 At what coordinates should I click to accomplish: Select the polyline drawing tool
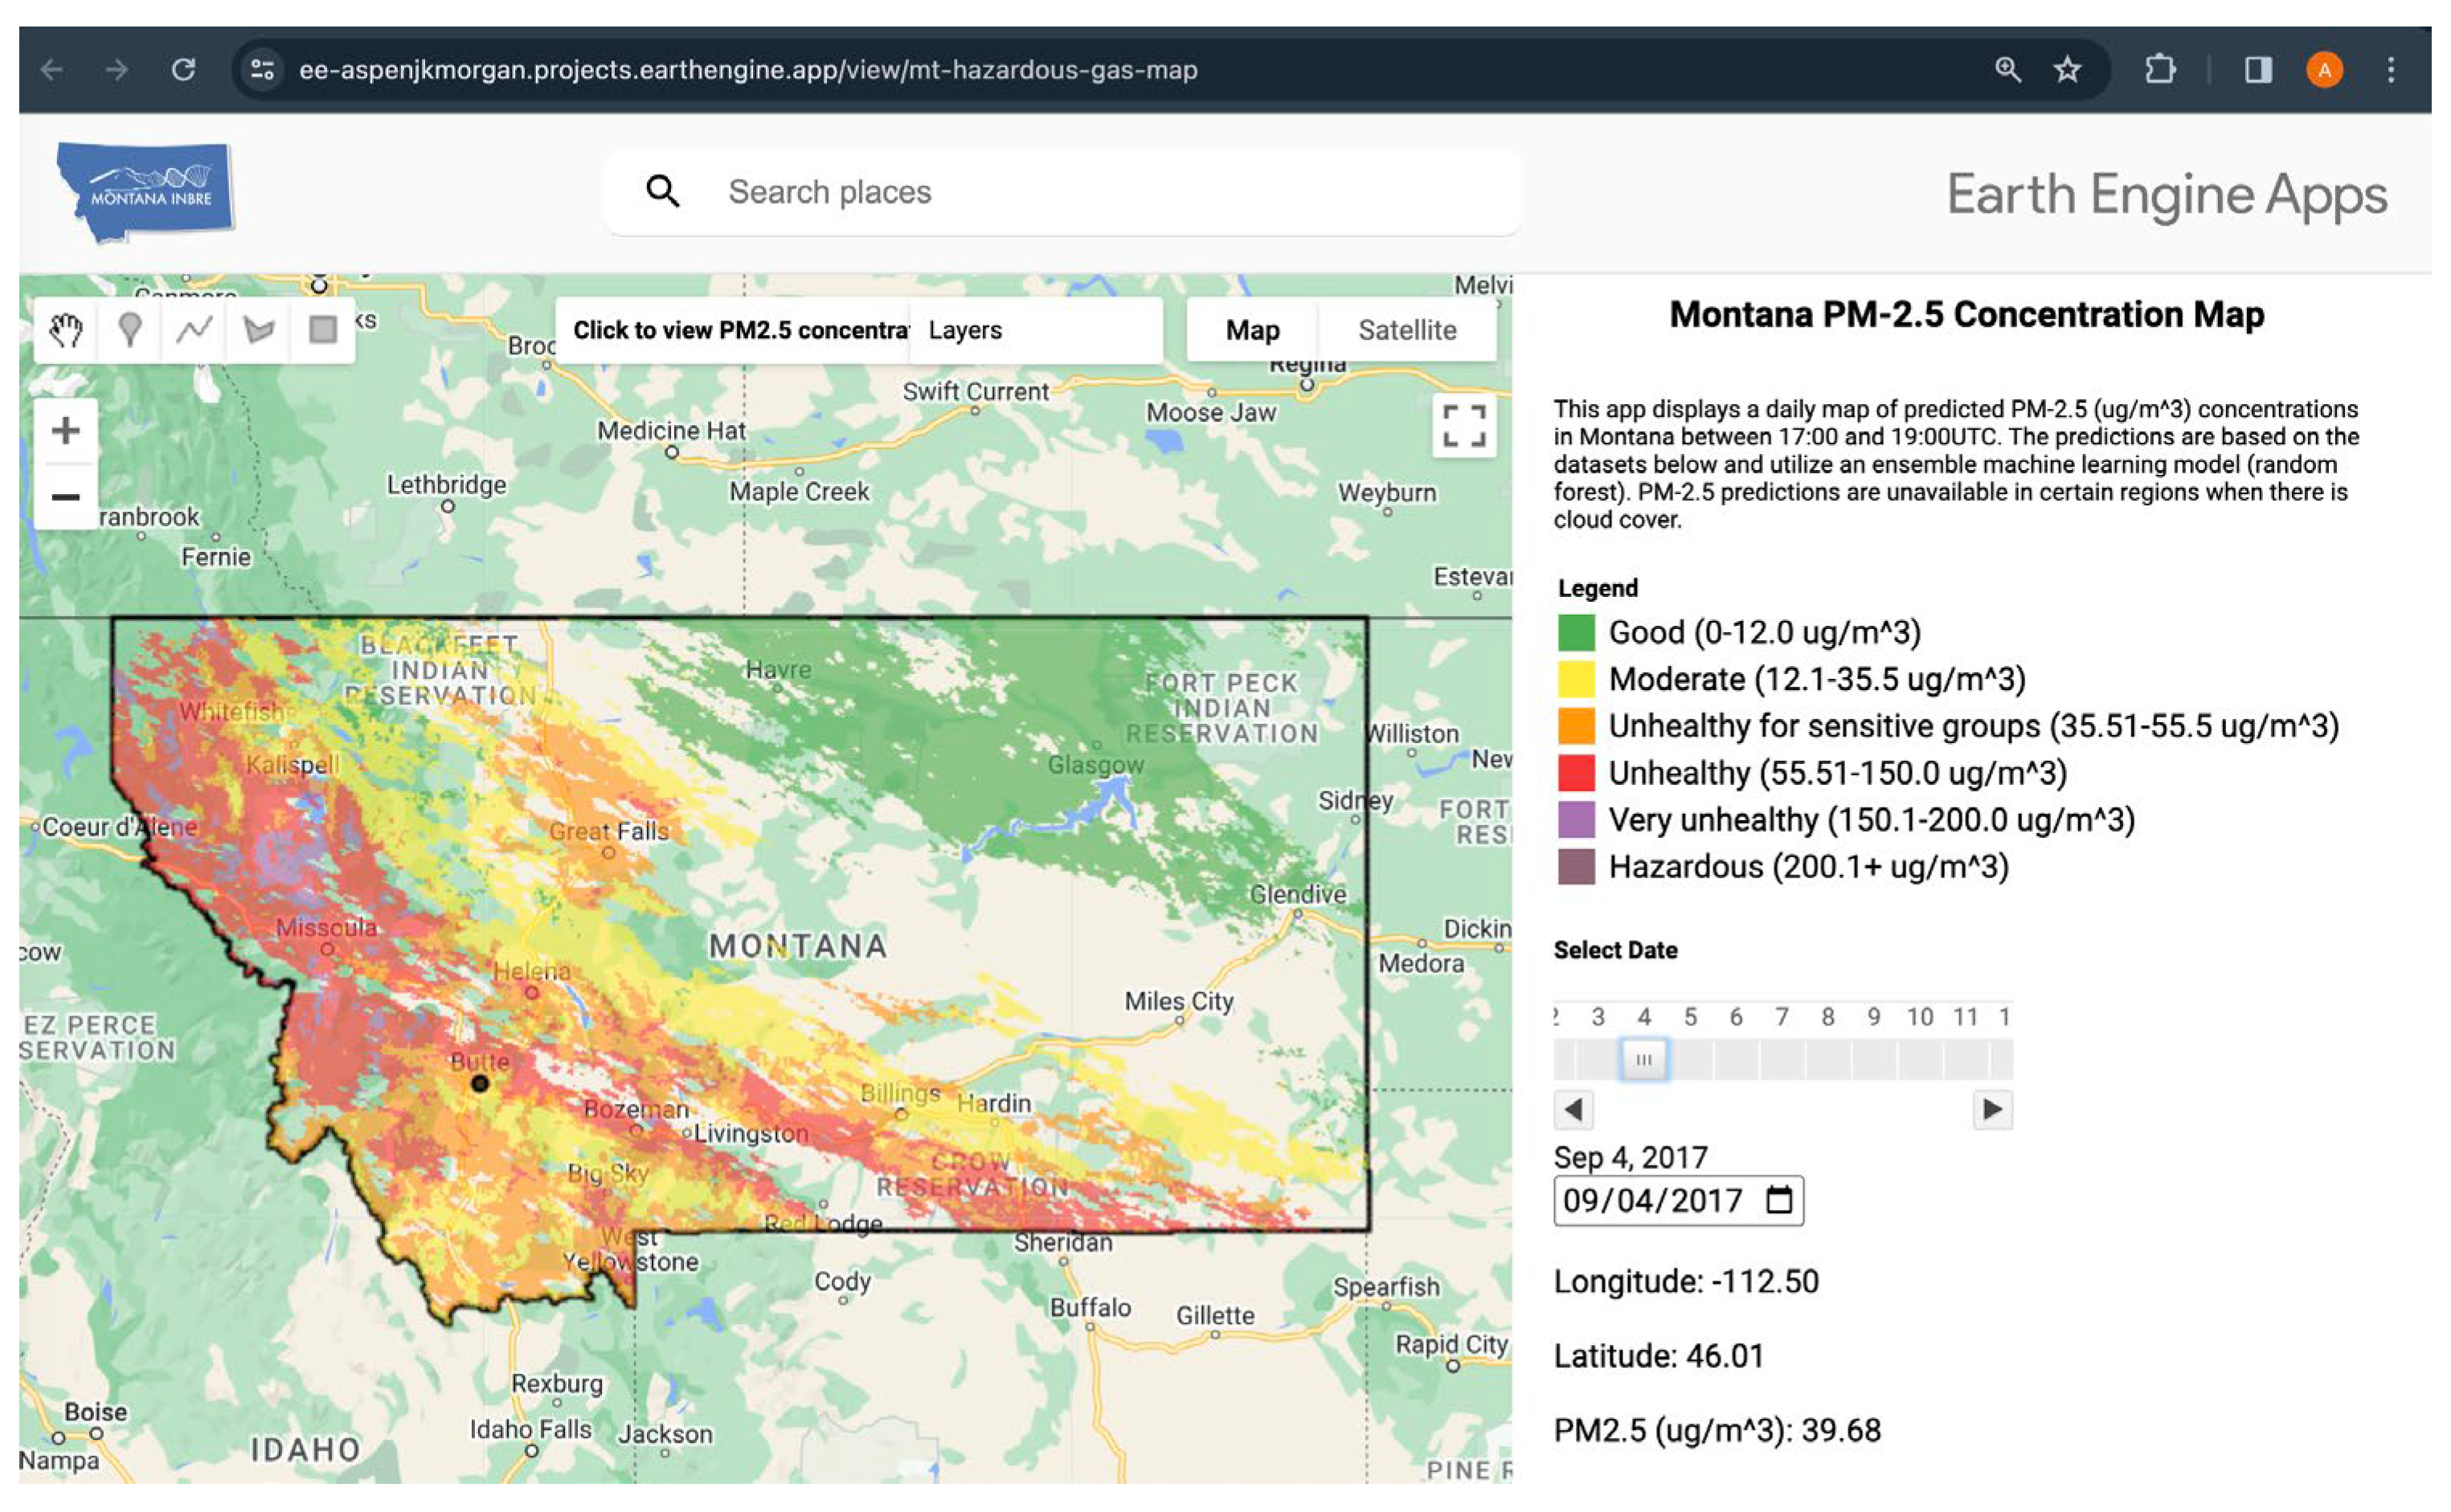click(195, 330)
